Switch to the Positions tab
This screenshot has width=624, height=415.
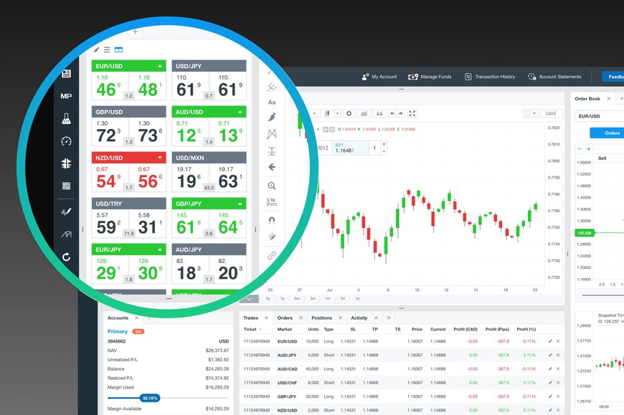(x=321, y=318)
